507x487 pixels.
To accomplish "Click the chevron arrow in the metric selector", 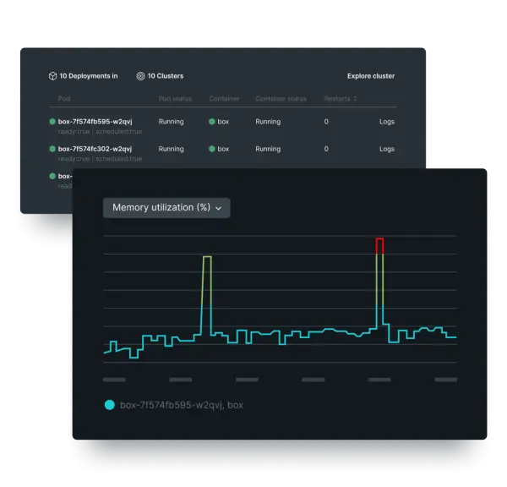I will pos(219,208).
